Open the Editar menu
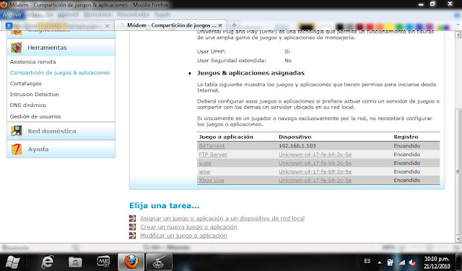The height and width of the screenshot is (271, 462). coord(33,14)
